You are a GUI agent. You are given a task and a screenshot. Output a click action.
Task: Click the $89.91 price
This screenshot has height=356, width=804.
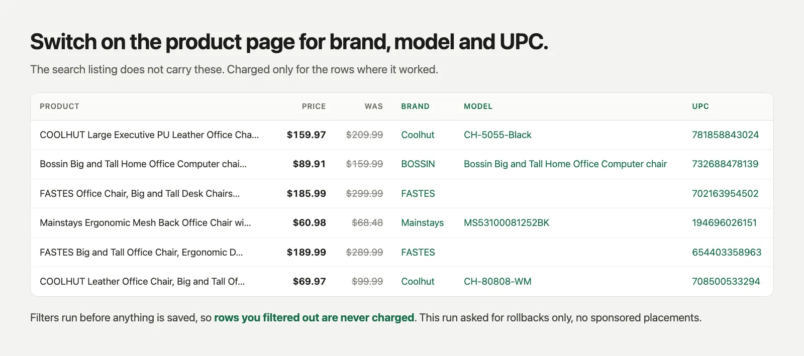(309, 164)
